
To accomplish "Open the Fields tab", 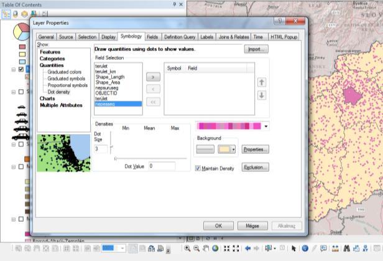I will (x=152, y=37).
